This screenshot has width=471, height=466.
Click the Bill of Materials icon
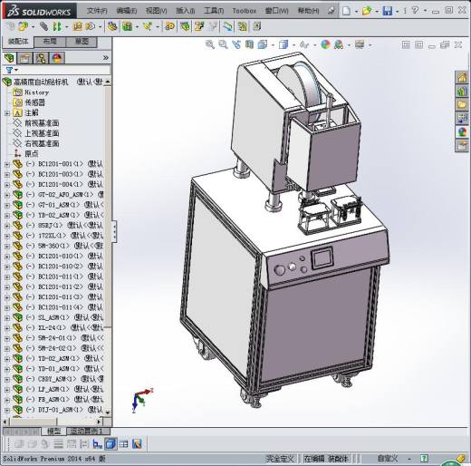click(185, 26)
